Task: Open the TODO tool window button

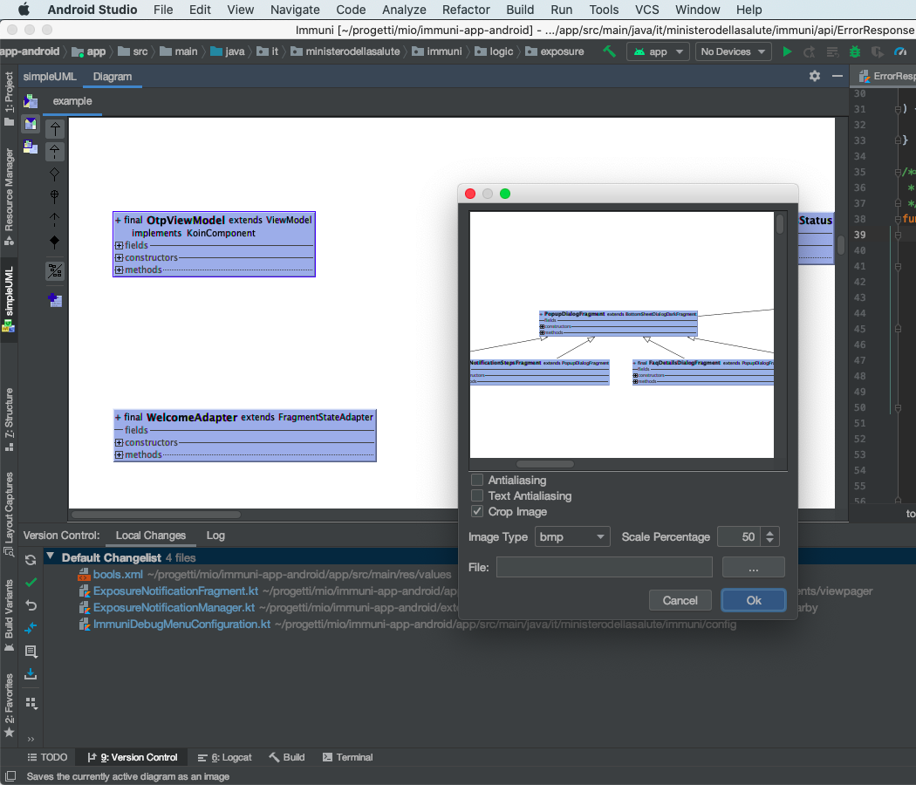Action: point(47,758)
